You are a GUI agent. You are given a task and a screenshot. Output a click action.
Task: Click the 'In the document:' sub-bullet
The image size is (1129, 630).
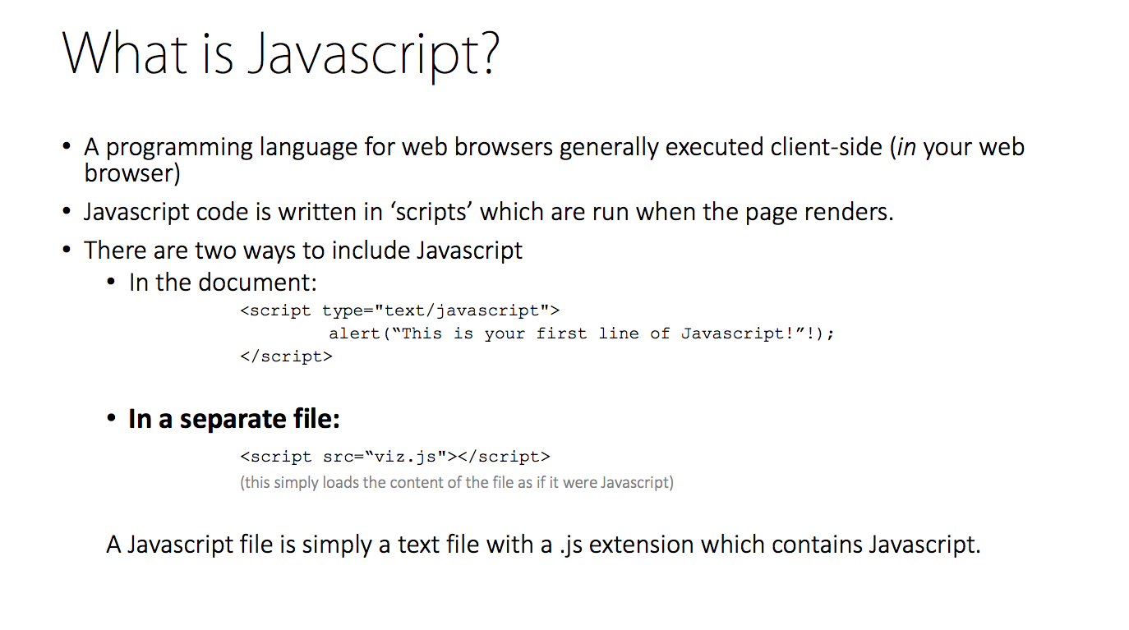point(223,283)
